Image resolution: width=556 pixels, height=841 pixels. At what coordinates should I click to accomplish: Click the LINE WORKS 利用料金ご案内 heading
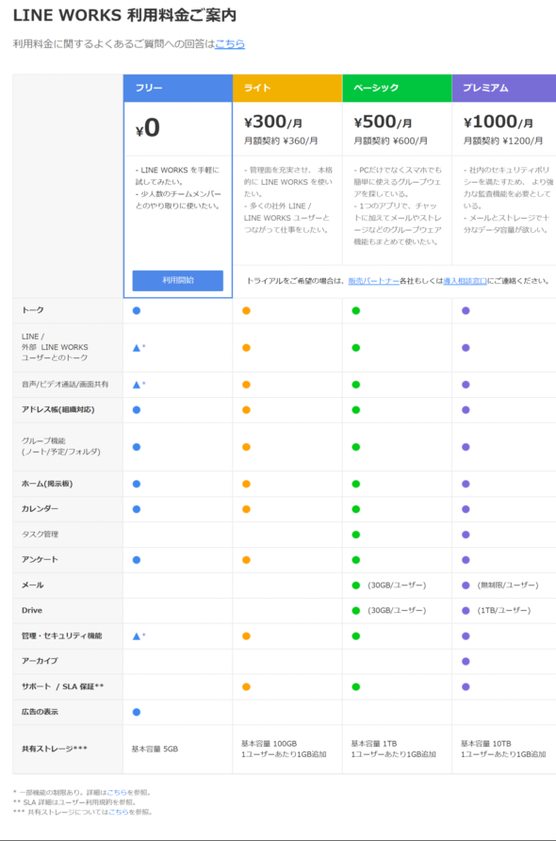click(x=124, y=15)
